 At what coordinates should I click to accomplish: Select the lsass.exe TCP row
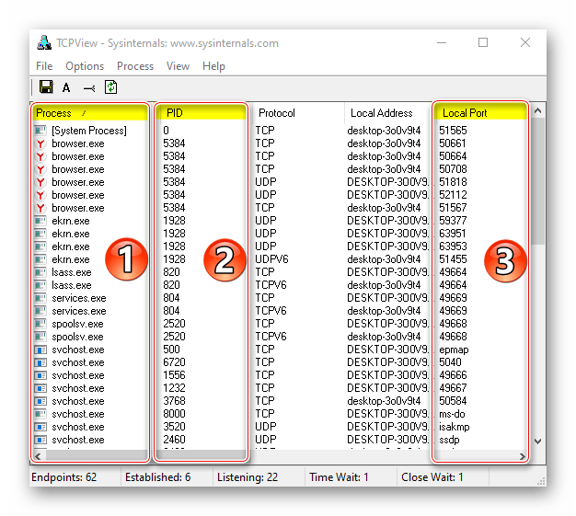click(279, 272)
